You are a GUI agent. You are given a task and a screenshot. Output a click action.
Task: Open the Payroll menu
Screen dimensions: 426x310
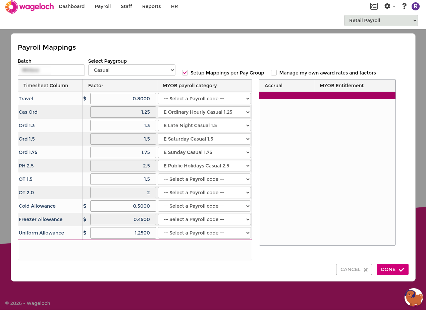click(x=103, y=6)
